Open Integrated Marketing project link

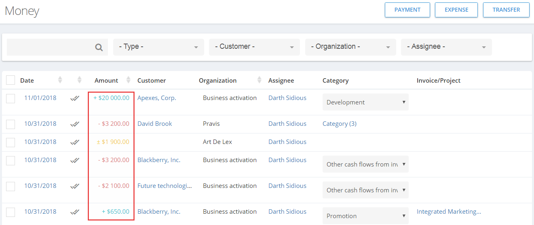449,212
